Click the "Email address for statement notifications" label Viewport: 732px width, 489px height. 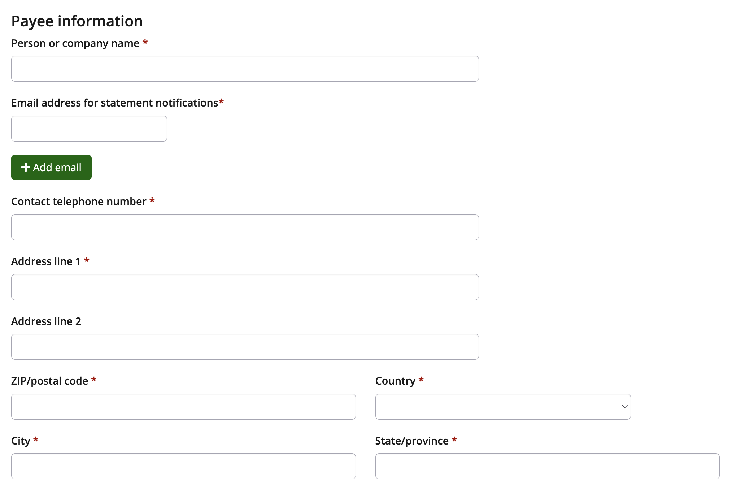[114, 103]
